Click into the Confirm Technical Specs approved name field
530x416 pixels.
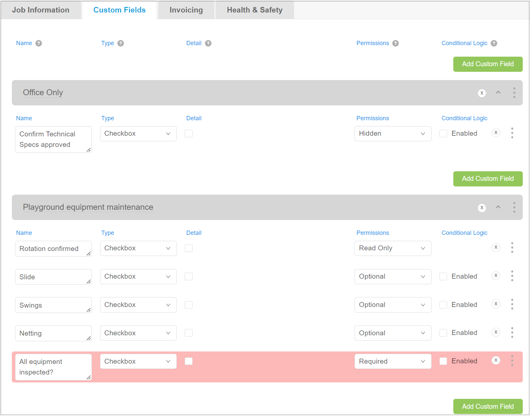coord(53,139)
